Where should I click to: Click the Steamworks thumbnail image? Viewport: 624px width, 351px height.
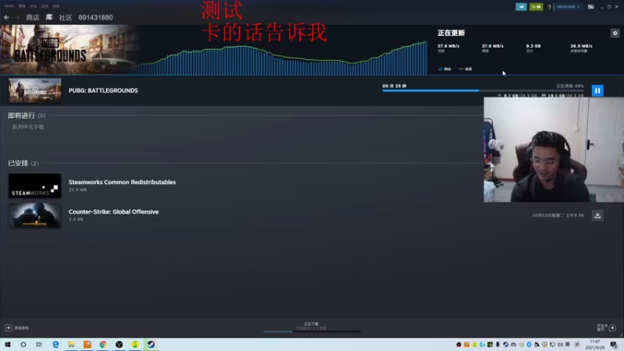point(35,186)
